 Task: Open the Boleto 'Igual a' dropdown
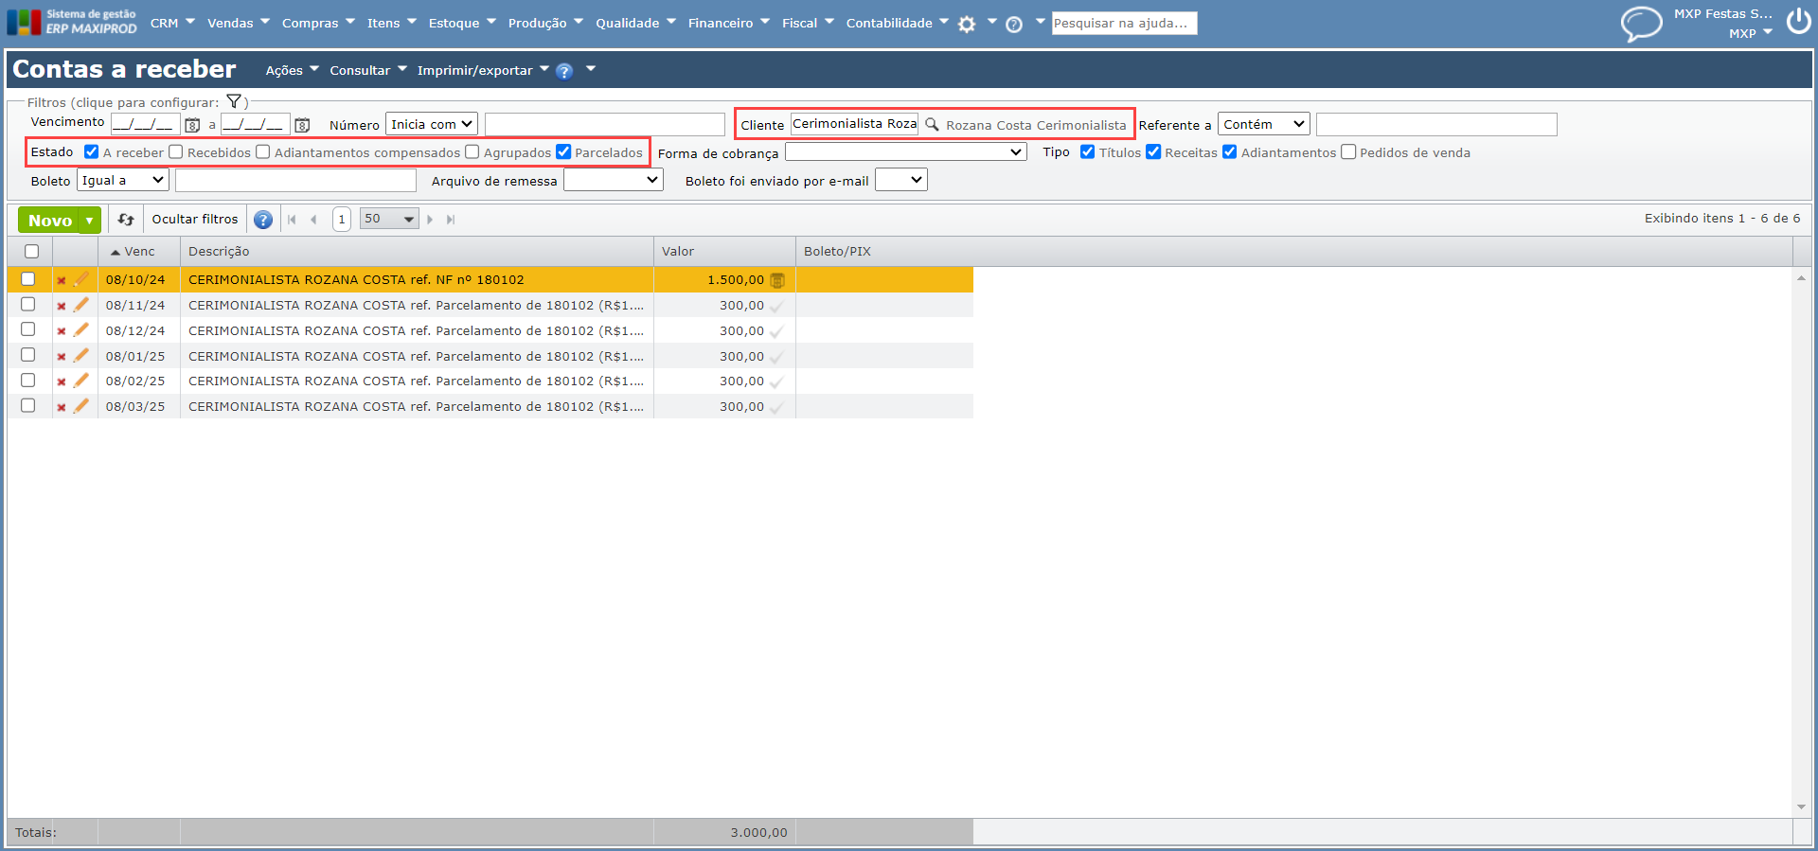pyautogui.click(x=123, y=180)
